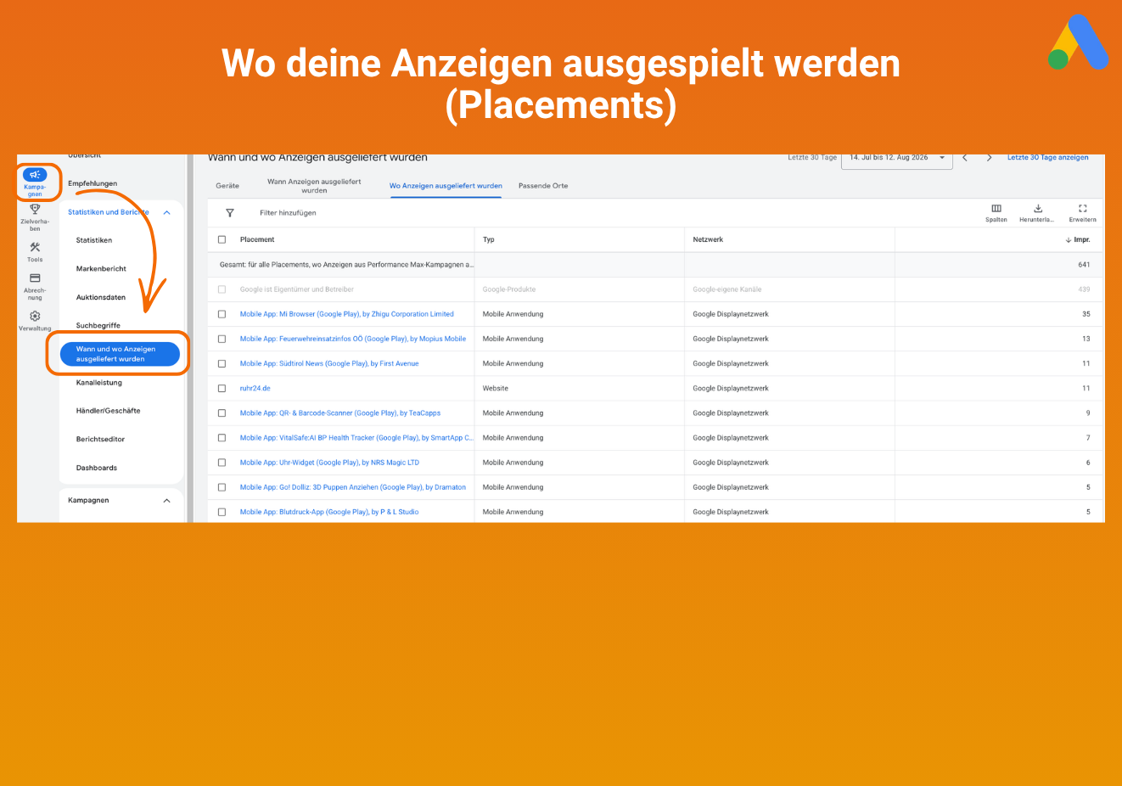Click the Filter hinzufügen field
This screenshot has width=1122, height=786.
(288, 213)
